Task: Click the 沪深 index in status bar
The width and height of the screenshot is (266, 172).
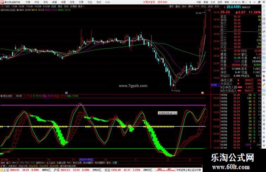Action: [56, 170]
